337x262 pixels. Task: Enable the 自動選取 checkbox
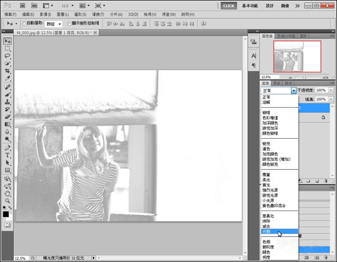coord(24,23)
